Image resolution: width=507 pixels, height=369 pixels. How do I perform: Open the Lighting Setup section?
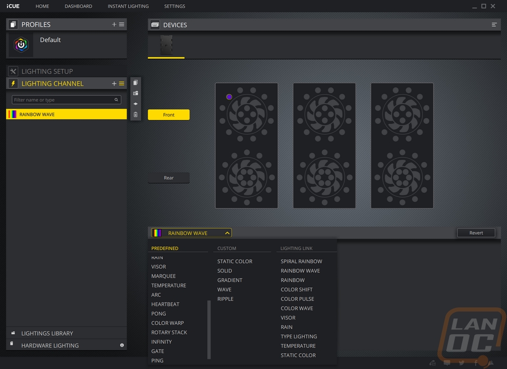pos(67,71)
